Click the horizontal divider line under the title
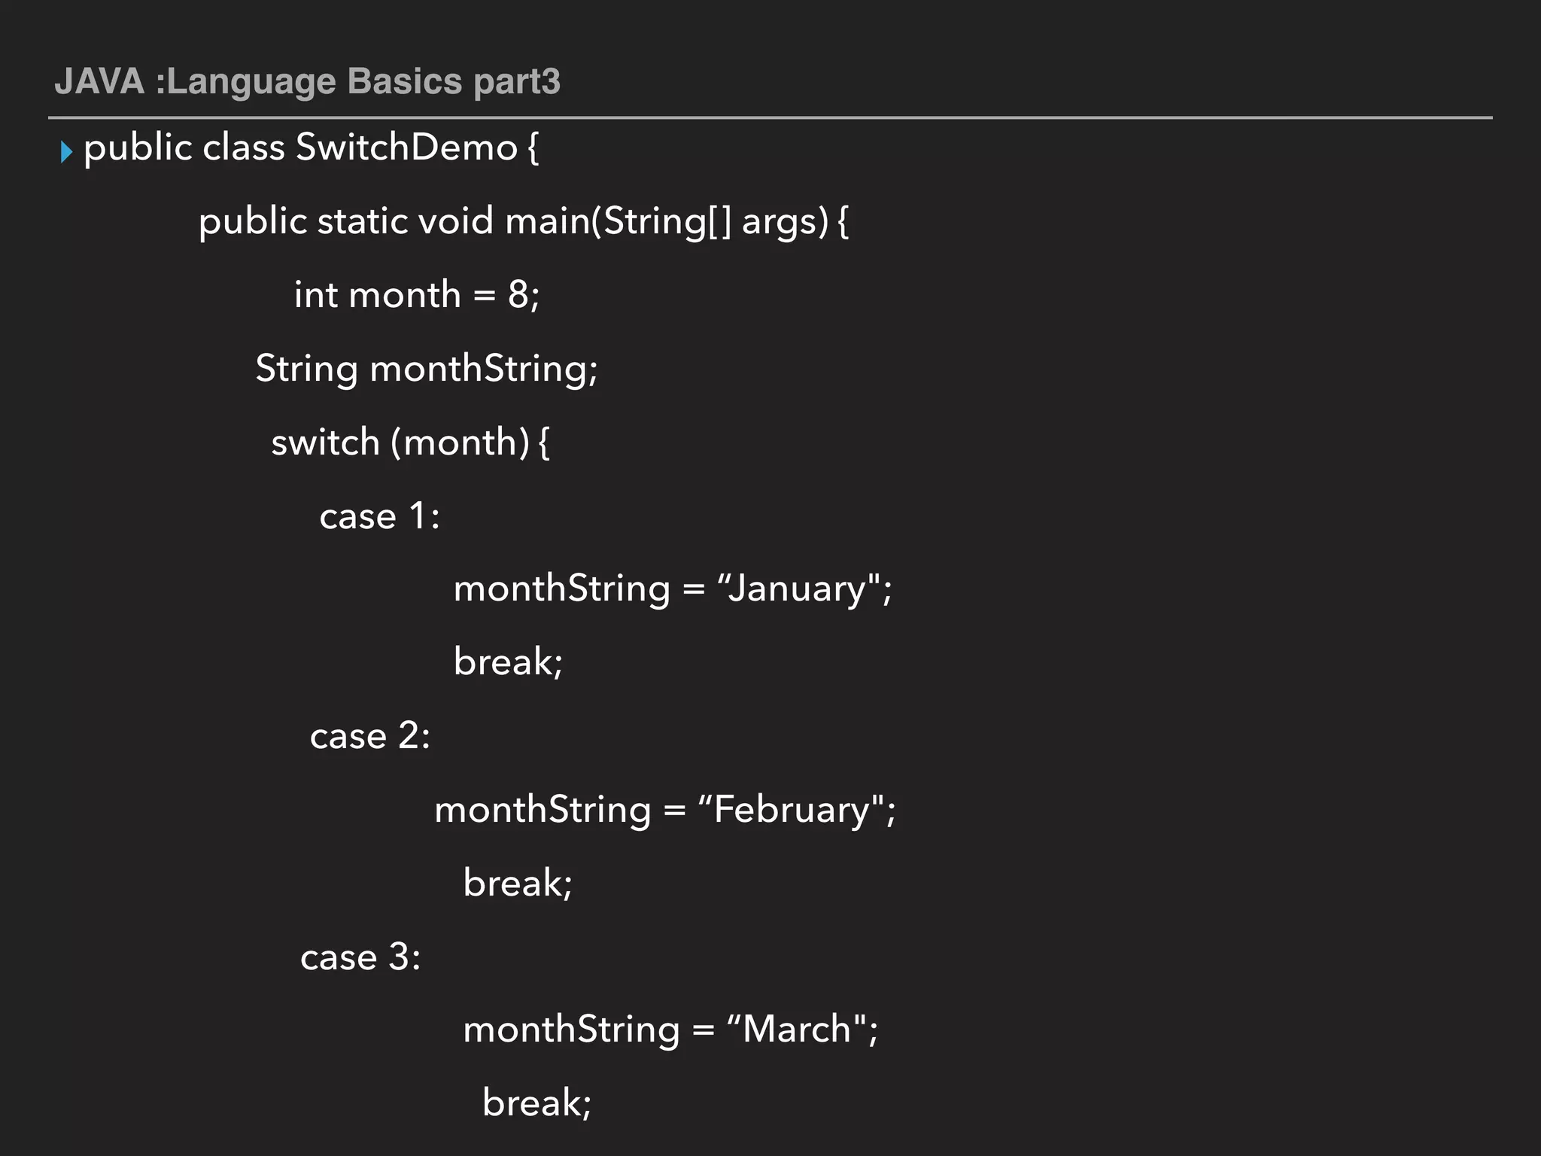This screenshot has height=1156, width=1541. (x=770, y=118)
